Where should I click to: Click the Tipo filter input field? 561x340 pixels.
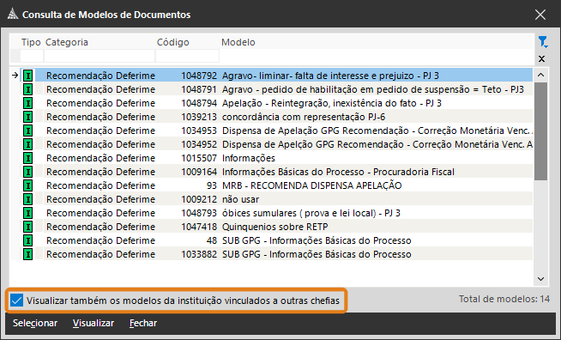coord(32,56)
